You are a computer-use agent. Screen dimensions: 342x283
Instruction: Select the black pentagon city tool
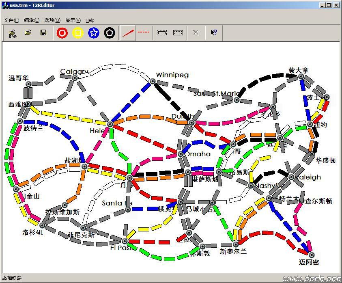coord(110,33)
